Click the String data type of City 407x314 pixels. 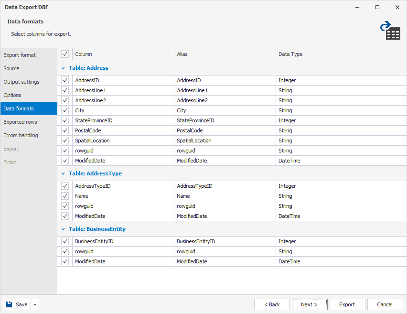click(x=341, y=110)
